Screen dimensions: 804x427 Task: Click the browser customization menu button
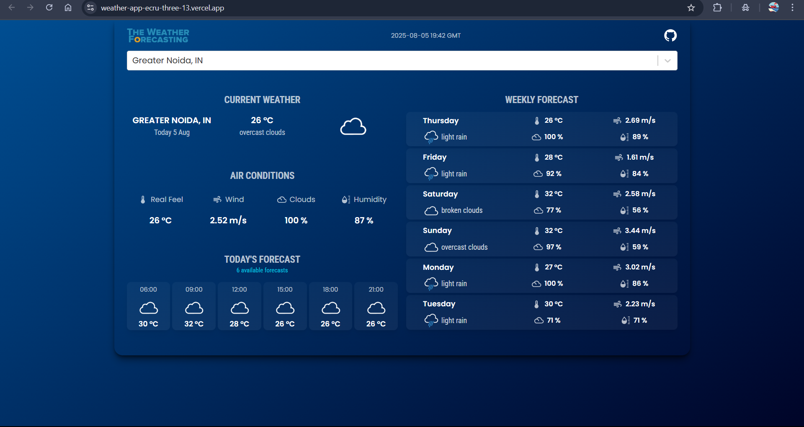click(x=792, y=8)
